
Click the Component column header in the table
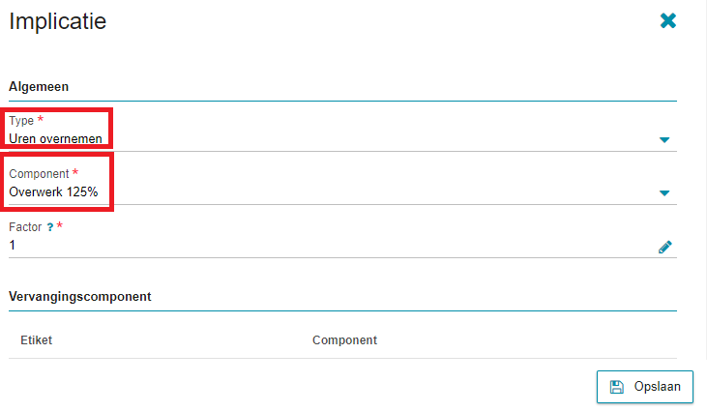click(x=344, y=340)
